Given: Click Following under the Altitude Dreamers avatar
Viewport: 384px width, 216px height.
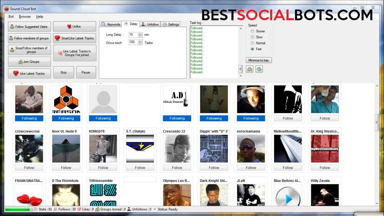Looking at the screenshot, I should [x=177, y=118].
